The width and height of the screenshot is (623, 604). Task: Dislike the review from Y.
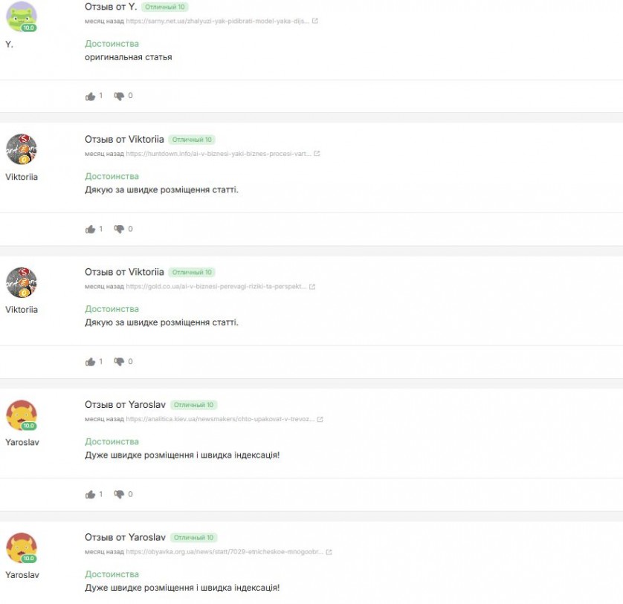pyautogui.click(x=119, y=97)
